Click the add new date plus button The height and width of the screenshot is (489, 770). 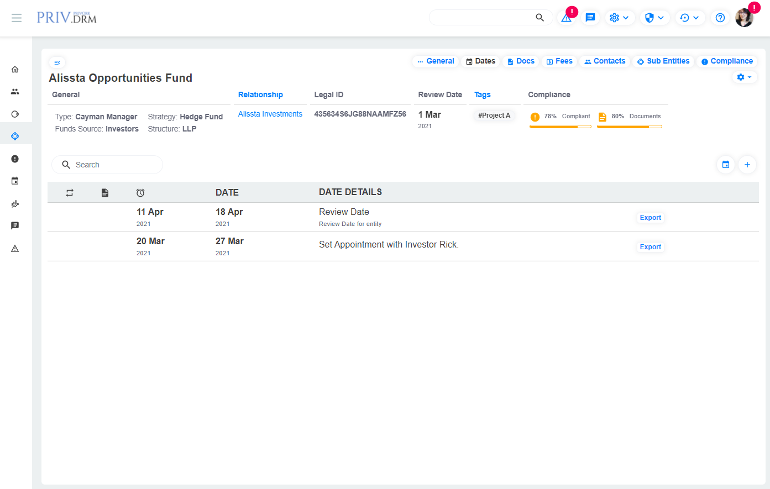(747, 165)
